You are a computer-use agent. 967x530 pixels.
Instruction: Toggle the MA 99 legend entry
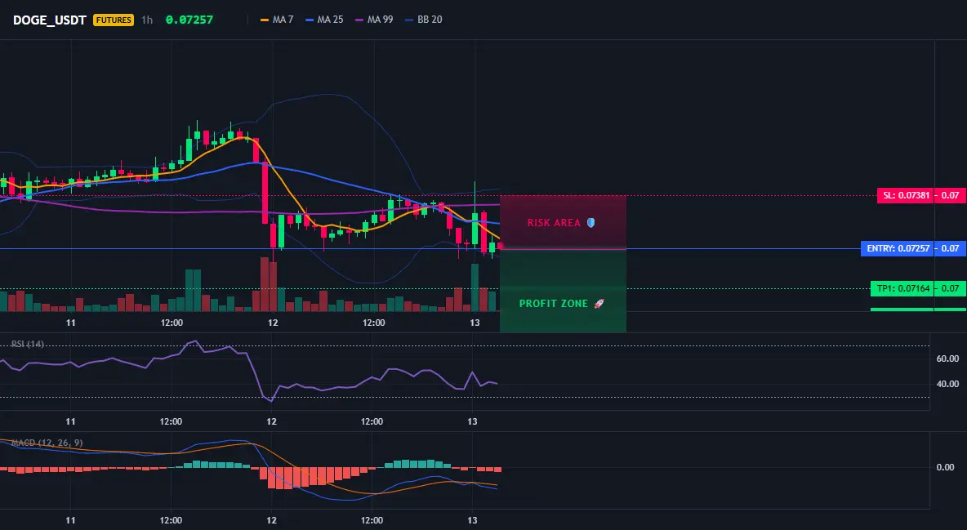pyautogui.click(x=374, y=20)
